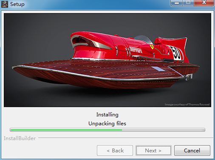
Task: Click the ZBrush 4R7 icon in title bar
Action: pos(5,4)
